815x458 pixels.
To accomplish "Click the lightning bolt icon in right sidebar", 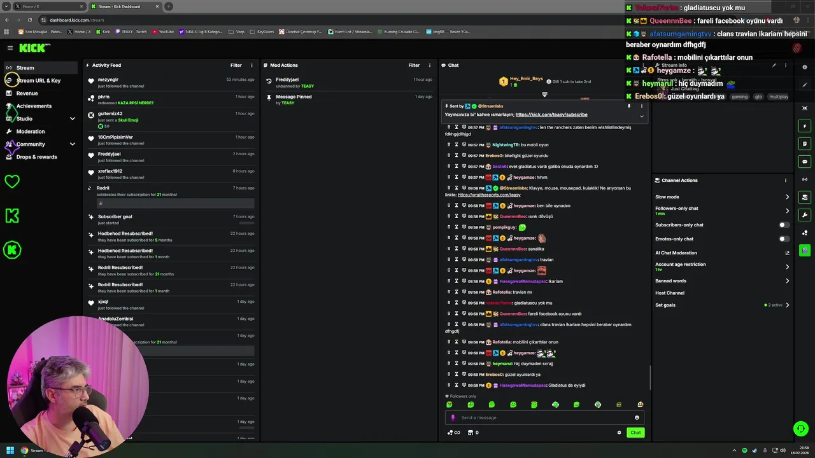I will [805, 126].
